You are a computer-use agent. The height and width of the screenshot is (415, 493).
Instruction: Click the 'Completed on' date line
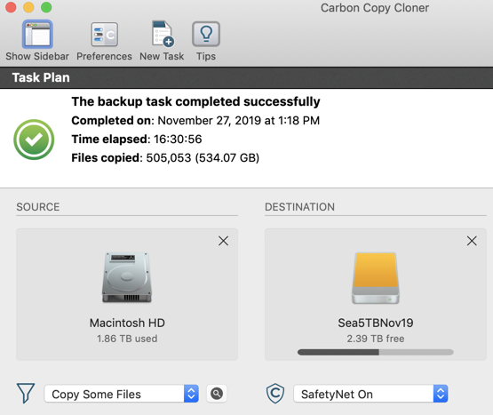(195, 121)
